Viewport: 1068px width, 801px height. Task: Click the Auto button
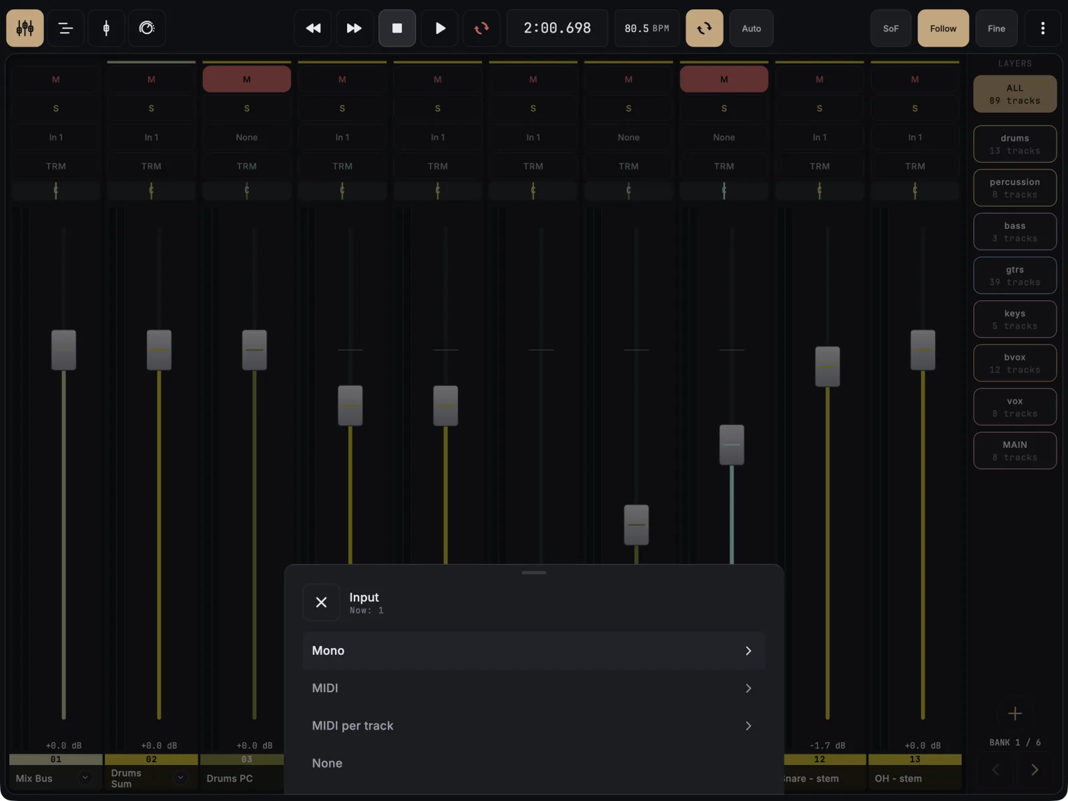752,28
